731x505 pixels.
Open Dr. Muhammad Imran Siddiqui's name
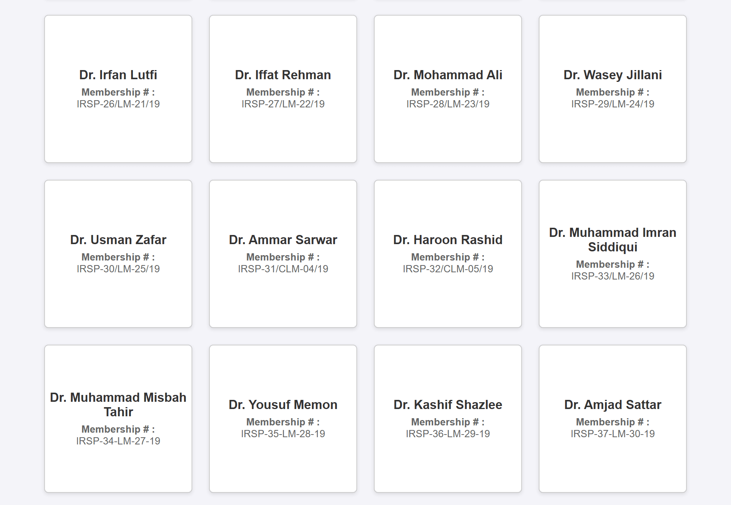coord(613,240)
